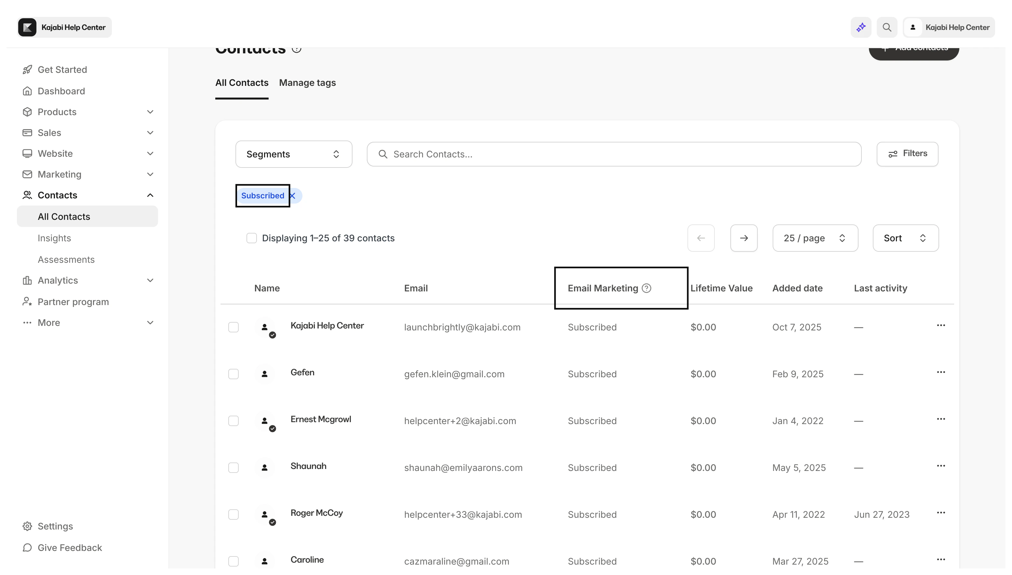The width and height of the screenshot is (1012, 575).
Task: Click the Marketing envelope icon
Action: 27,174
